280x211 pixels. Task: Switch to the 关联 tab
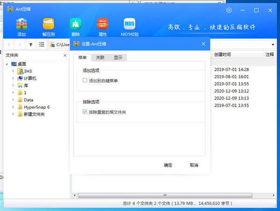100,58
